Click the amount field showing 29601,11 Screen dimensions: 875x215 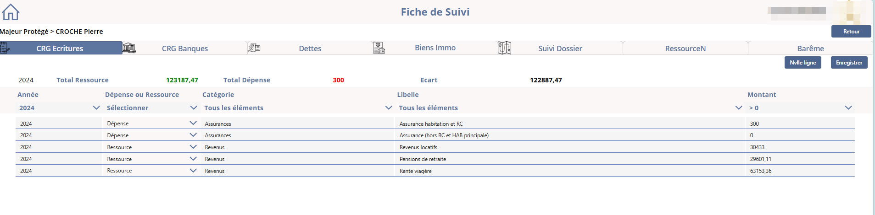pos(800,159)
